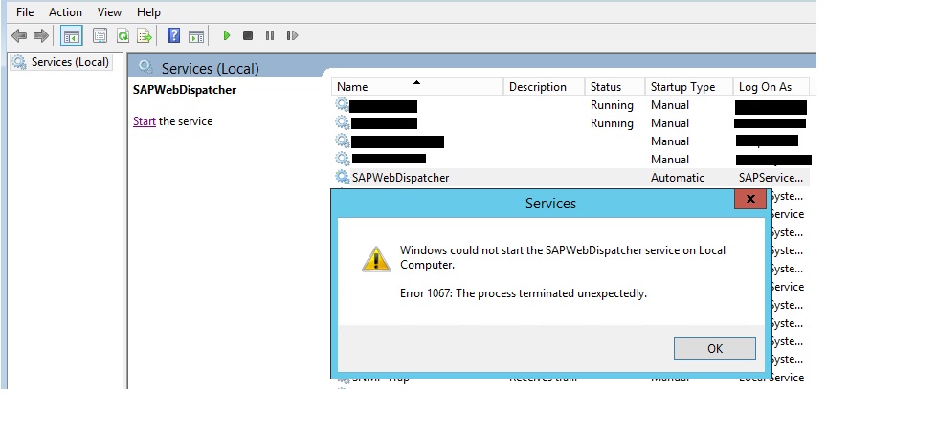Click the Stop Service square icon
Viewport: 938px width, 433px height.
(248, 35)
